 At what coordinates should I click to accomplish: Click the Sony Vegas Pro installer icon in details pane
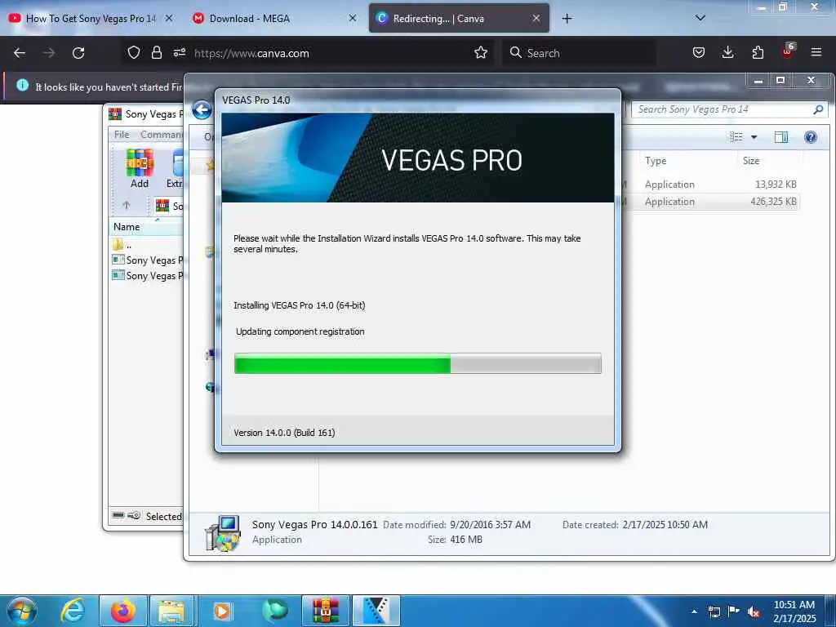(222, 532)
